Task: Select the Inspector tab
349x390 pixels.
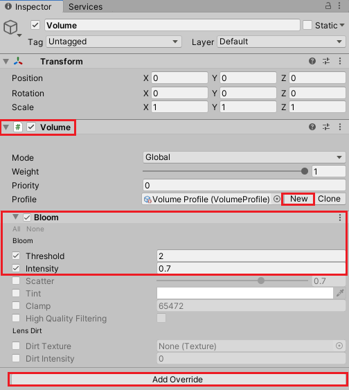Action: [x=29, y=7]
